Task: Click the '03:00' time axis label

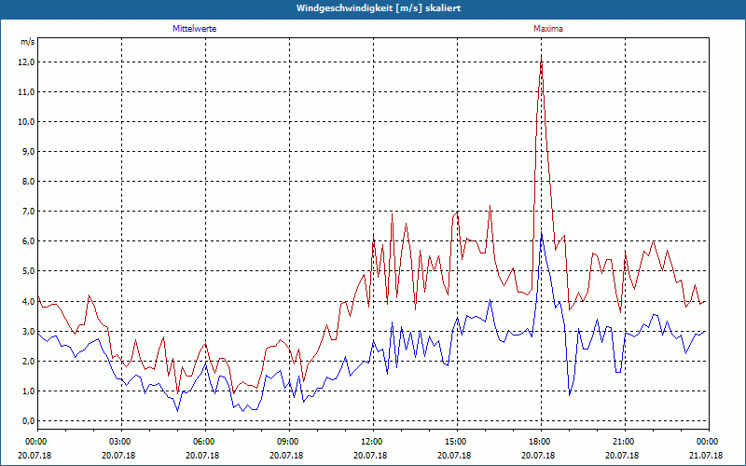Action: (x=122, y=442)
